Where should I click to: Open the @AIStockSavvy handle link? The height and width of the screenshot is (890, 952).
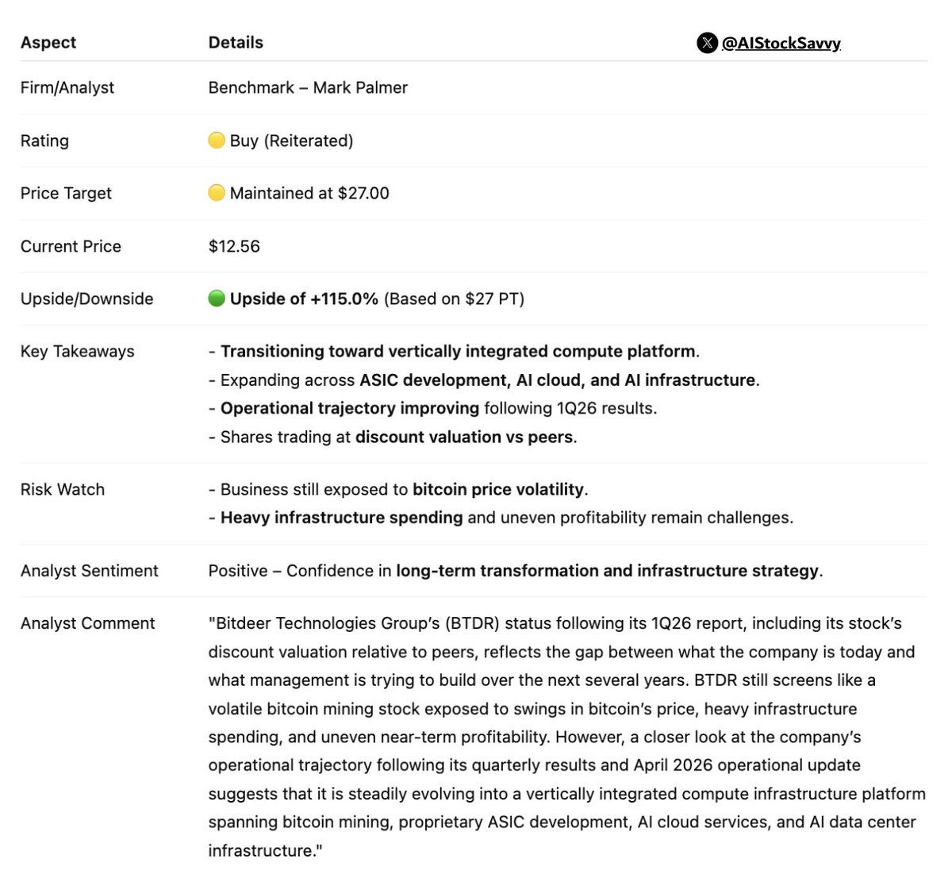click(x=781, y=44)
